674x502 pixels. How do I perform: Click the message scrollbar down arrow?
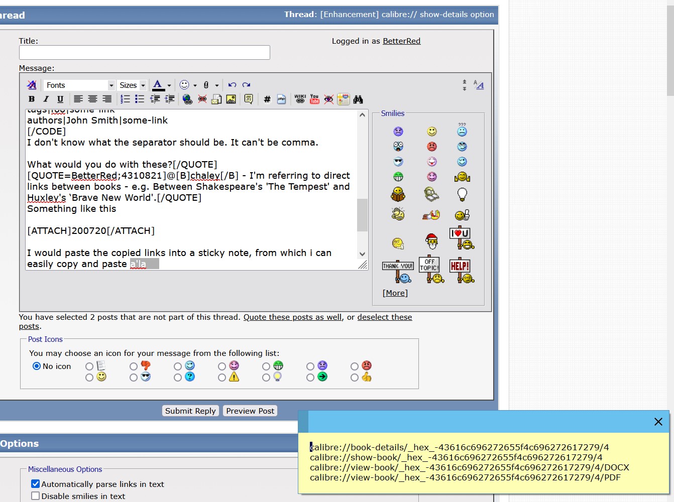[362, 254]
